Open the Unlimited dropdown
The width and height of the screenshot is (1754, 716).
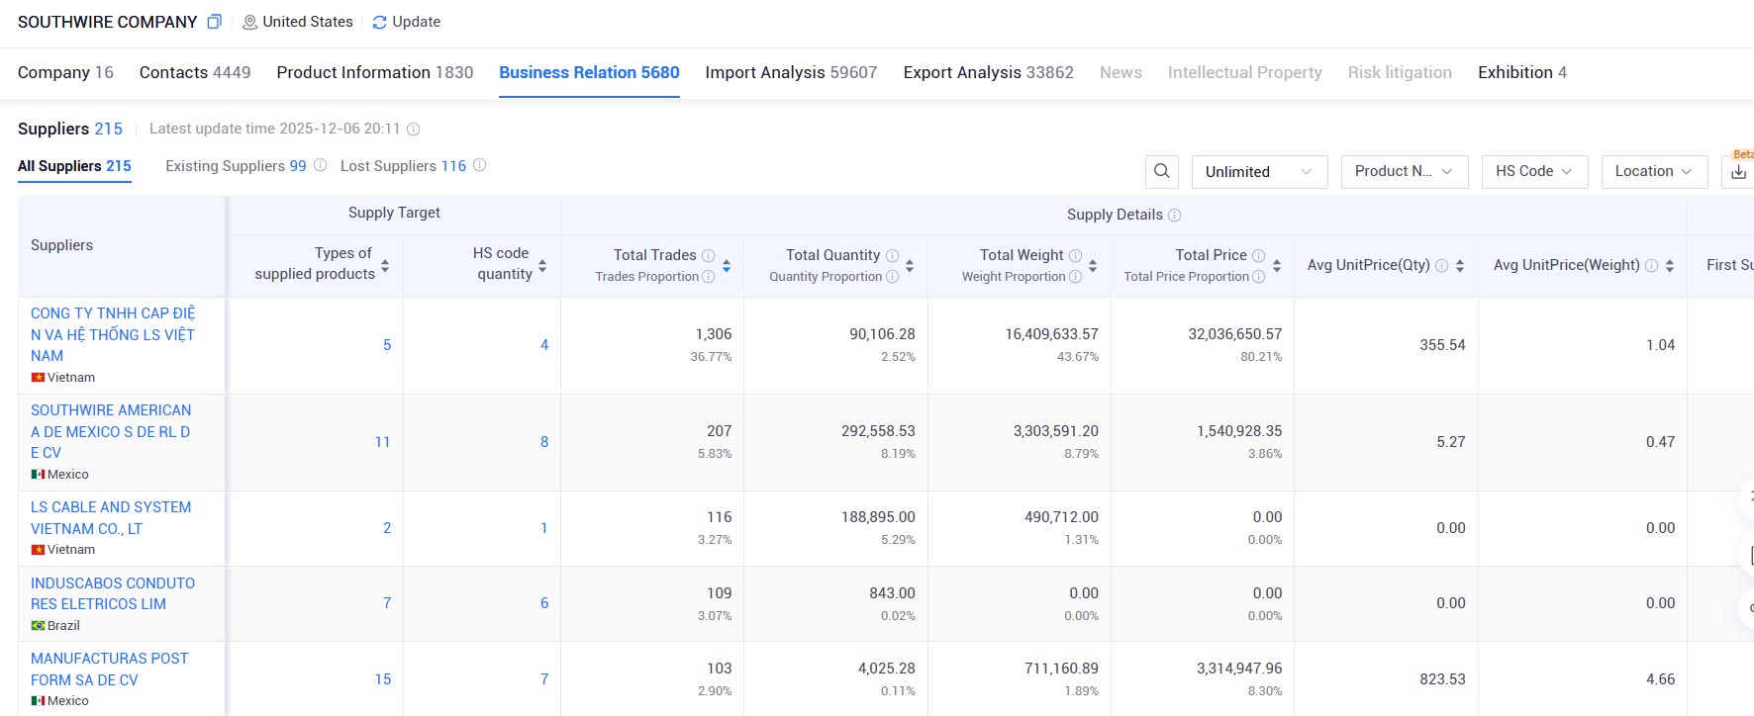pos(1259,172)
